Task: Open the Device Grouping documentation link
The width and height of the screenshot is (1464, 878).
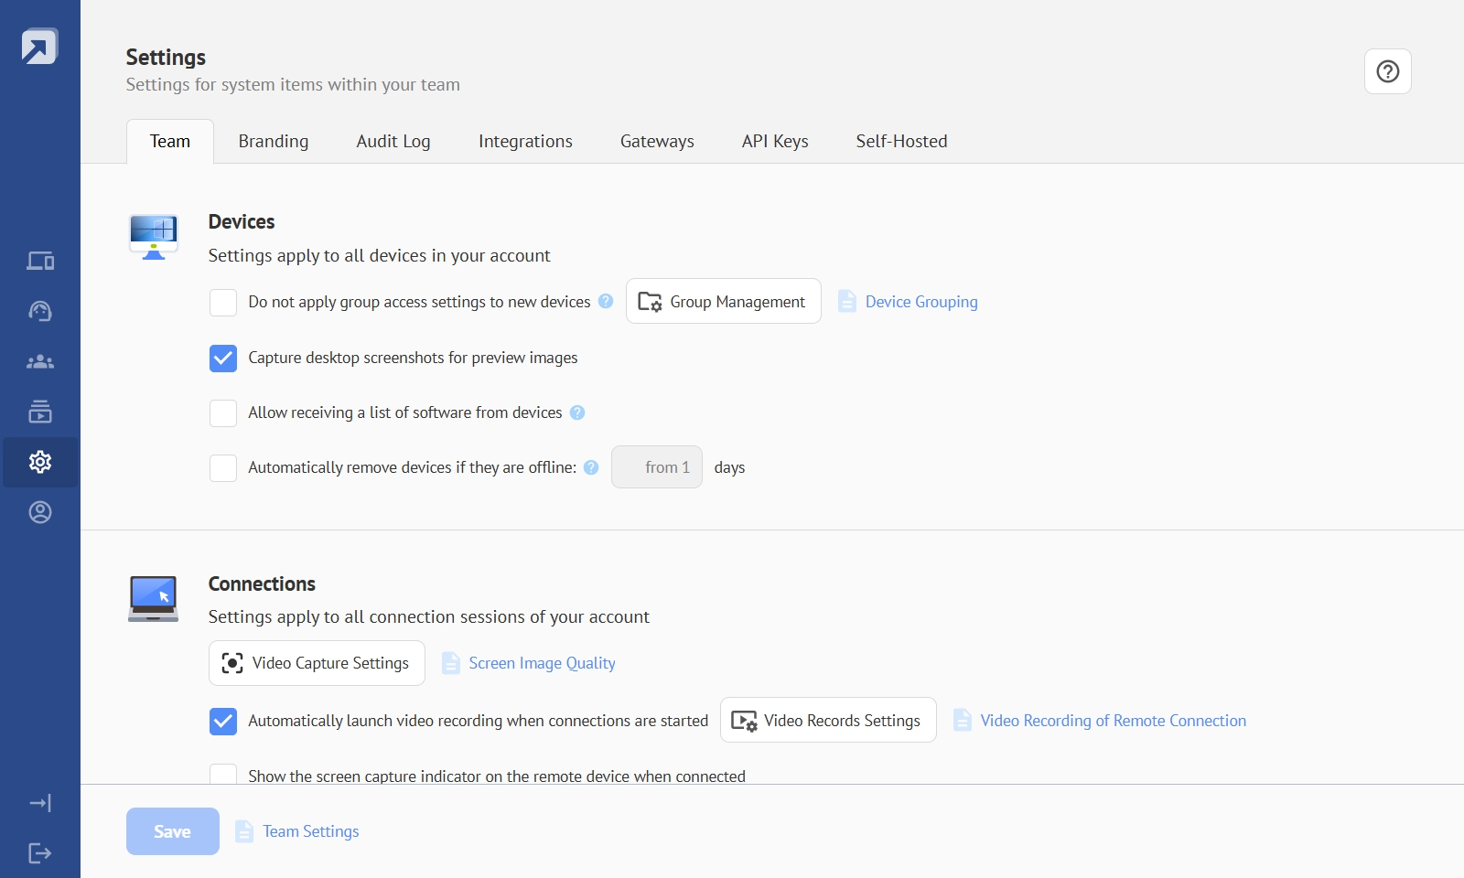Action: [920, 302]
